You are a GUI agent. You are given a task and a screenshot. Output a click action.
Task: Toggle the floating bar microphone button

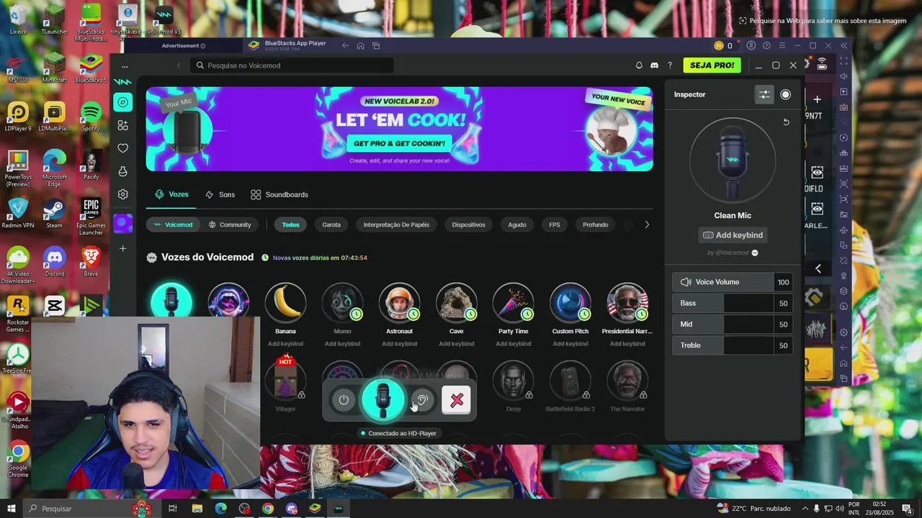[382, 400]
